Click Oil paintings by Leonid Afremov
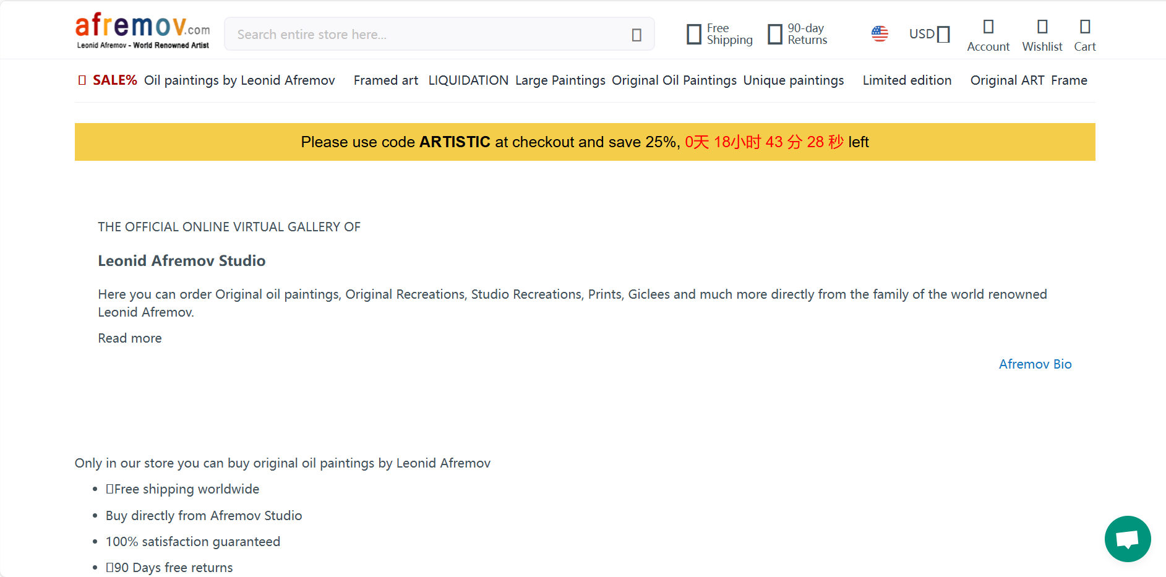 coord(239,80)
